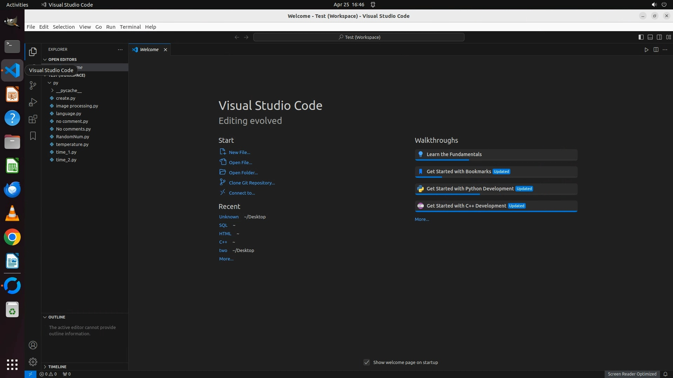673x378 pixels.
Task: Click the Clone Git Repository link
Action: pyautogui.click(x=252, y=183)
